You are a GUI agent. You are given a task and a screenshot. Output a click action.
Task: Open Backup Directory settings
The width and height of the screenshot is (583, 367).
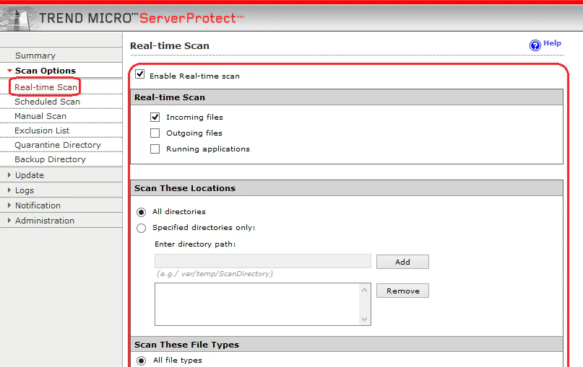50,159
